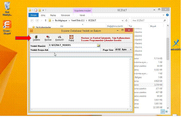The width and height of the screenshot is (182, 125).
Task: Click the Restore toolbar icon
Action: click(x=48, y=37)
